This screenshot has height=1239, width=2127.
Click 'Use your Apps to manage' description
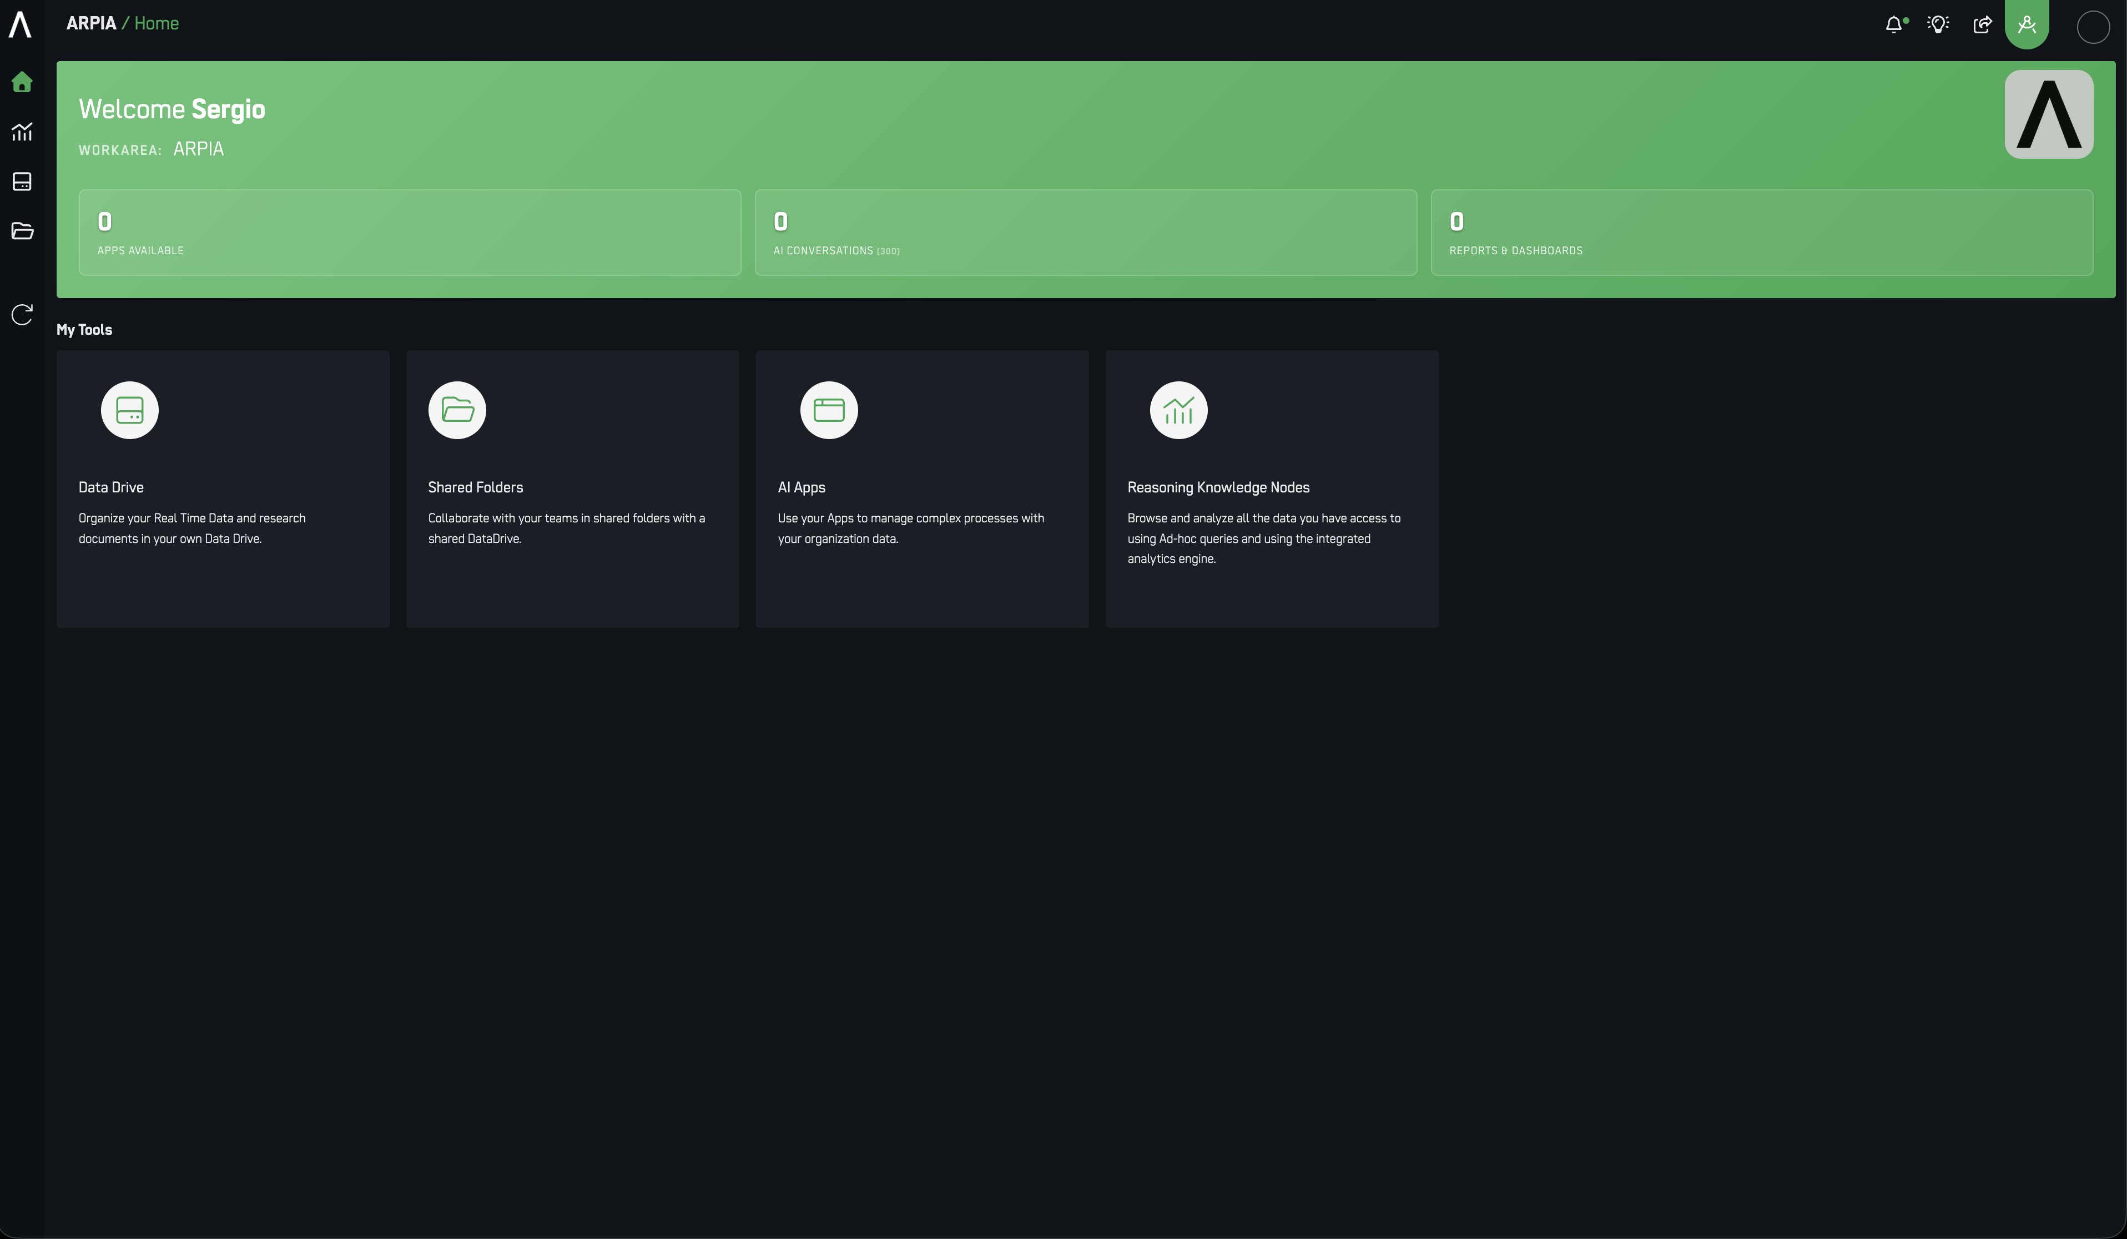[911, 528]
